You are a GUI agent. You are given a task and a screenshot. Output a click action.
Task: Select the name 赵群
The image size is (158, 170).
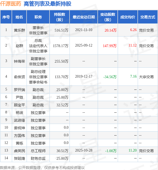pos(19,46)
